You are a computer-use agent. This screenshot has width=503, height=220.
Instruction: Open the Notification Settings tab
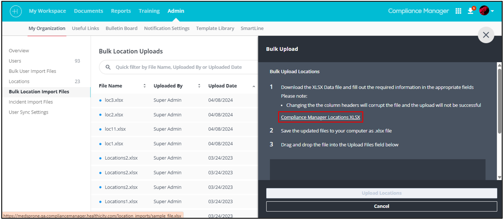(167, 28)
